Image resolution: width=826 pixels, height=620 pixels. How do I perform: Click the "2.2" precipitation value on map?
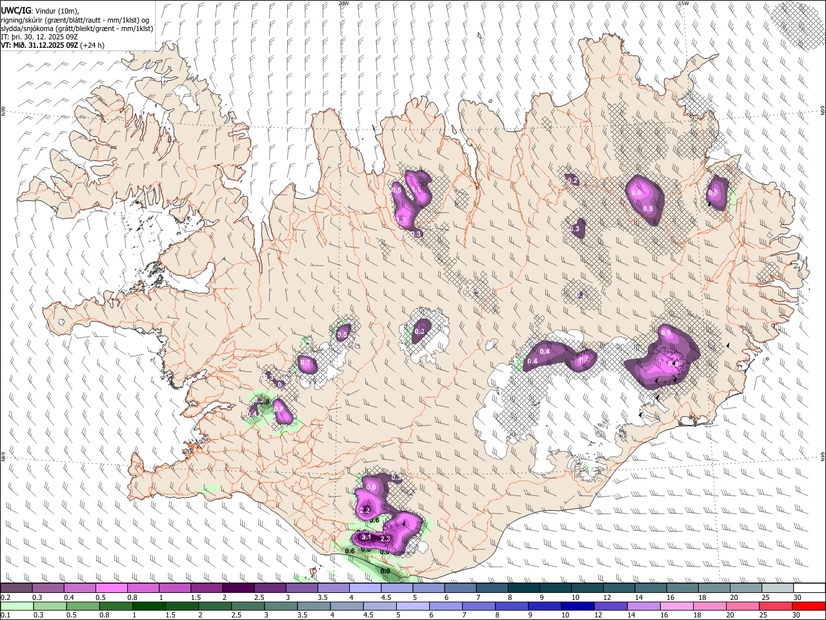point(365,510)
